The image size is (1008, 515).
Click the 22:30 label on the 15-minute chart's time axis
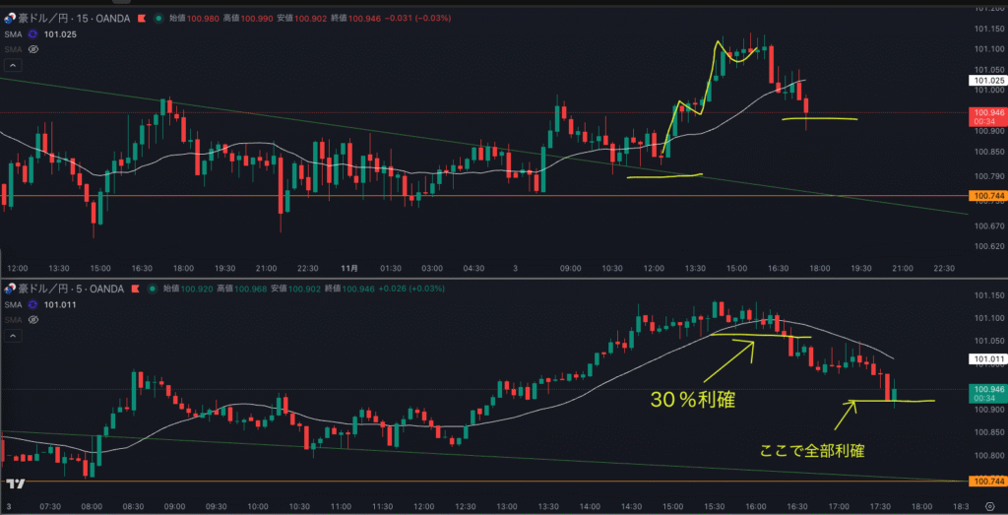(x=943, y=268)
